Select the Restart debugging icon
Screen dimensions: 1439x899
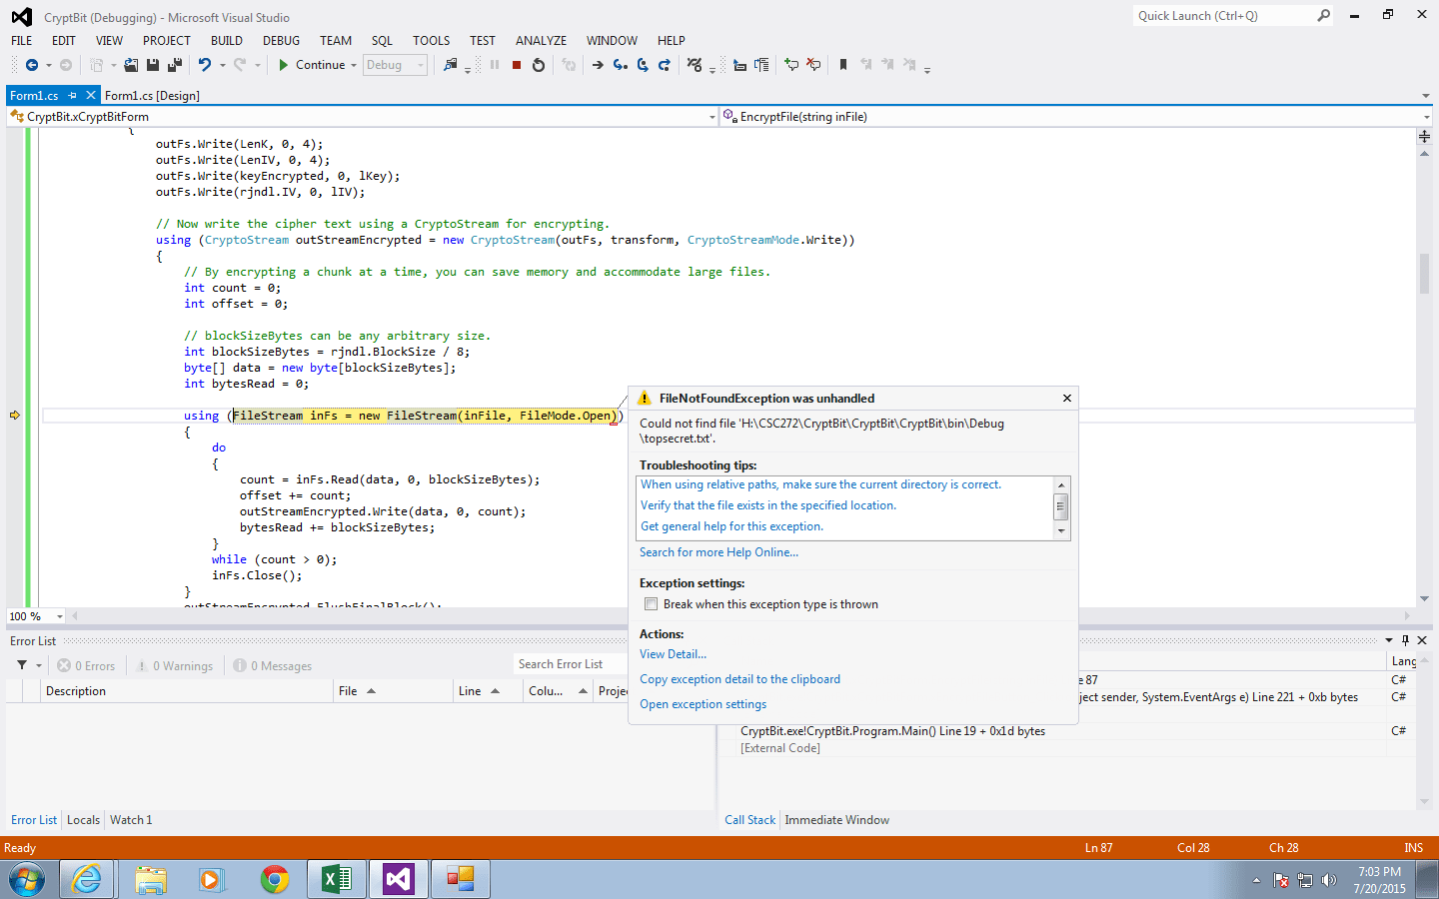[539, 65]
